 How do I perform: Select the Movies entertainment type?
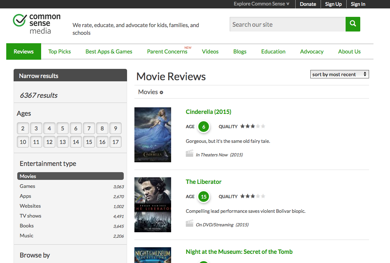[71, 176]
